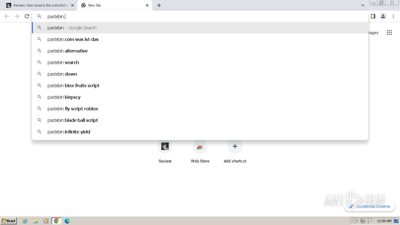Open the Web Store shortcut tile
This screenshot has width=400, height=225.
coord(200,152)
